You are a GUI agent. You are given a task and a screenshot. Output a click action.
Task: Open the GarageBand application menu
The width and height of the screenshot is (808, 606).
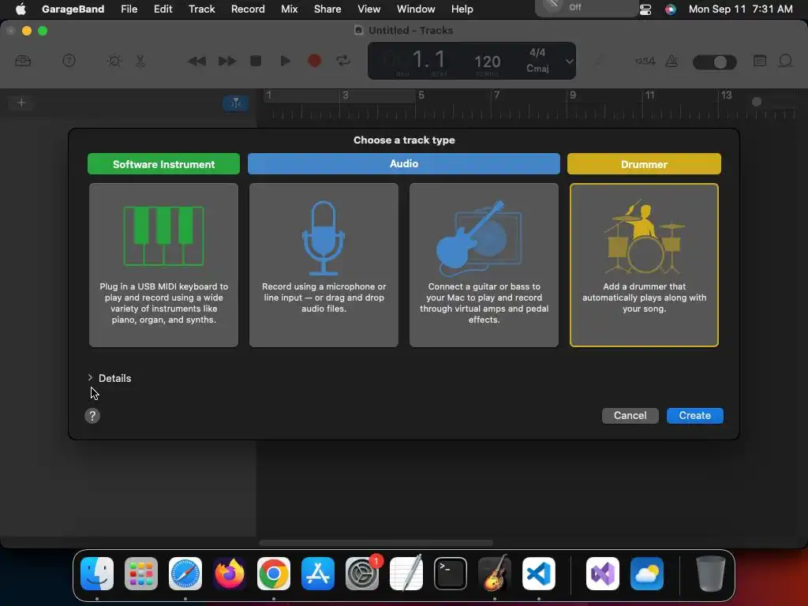[73, 9]
